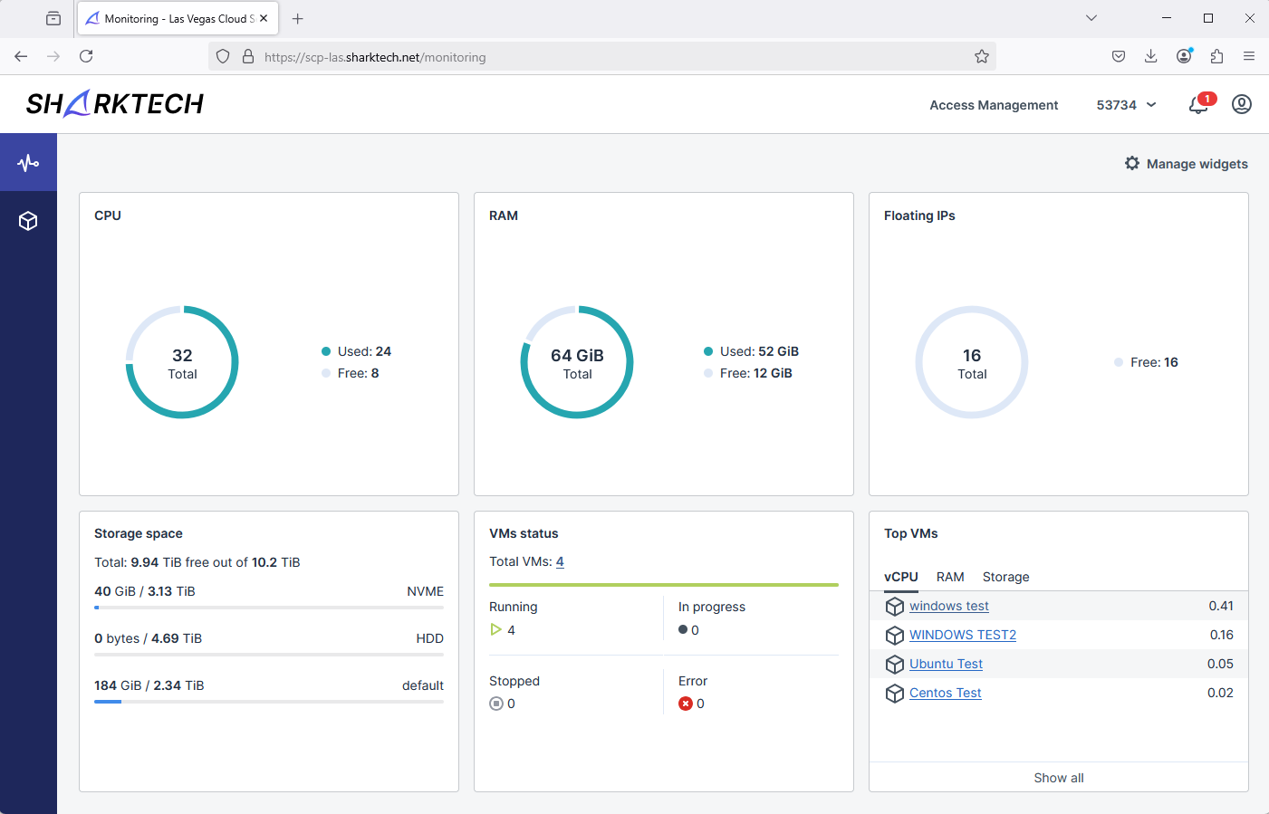This screenshot has width=1269, height=814.
Task: Click the user account icon top right
Action: click(x=1241, y=104)
